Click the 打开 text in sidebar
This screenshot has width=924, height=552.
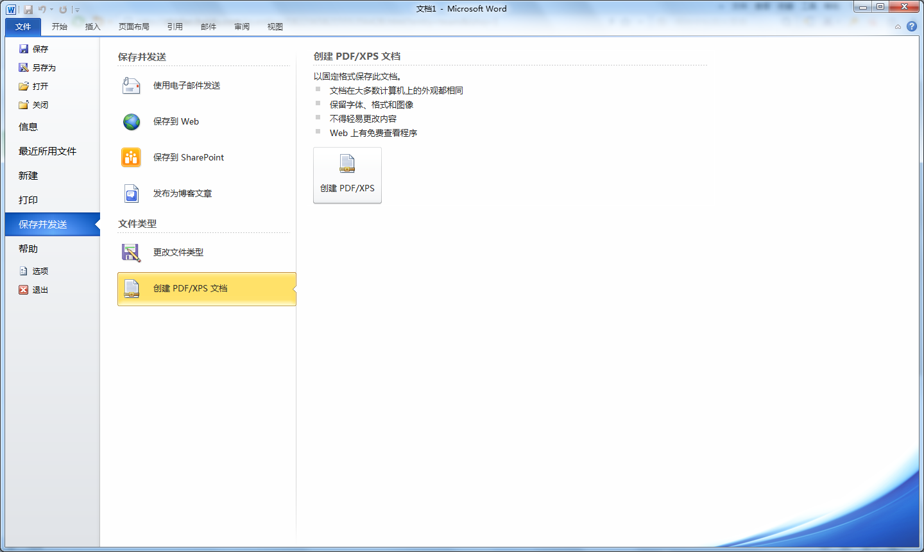pyautogui.click(x=40, y=86)
